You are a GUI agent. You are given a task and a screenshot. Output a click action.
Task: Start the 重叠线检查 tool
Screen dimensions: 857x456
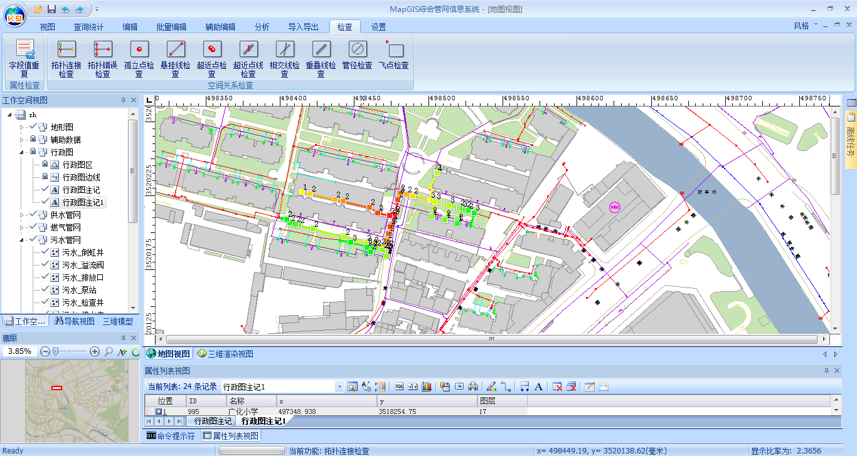pyautogui.click(x=321, y=58)
